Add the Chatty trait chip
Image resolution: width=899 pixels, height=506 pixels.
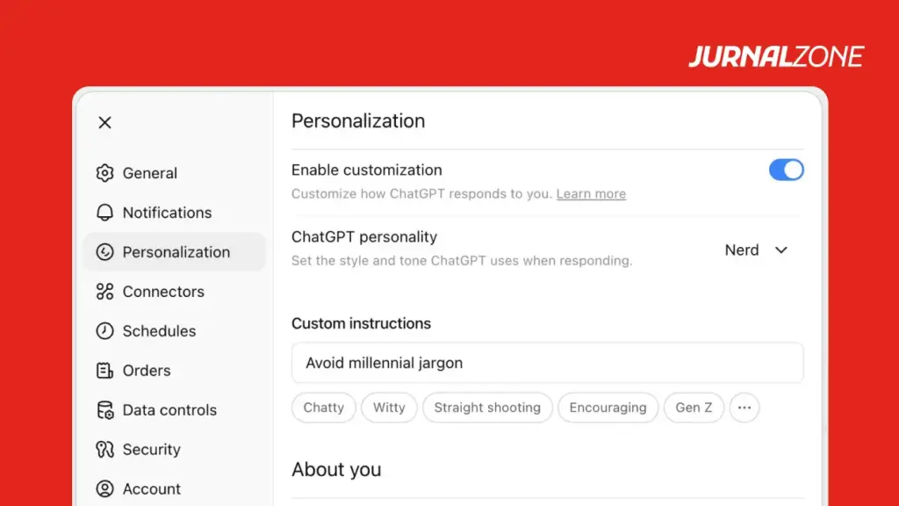tap(324, 408)
